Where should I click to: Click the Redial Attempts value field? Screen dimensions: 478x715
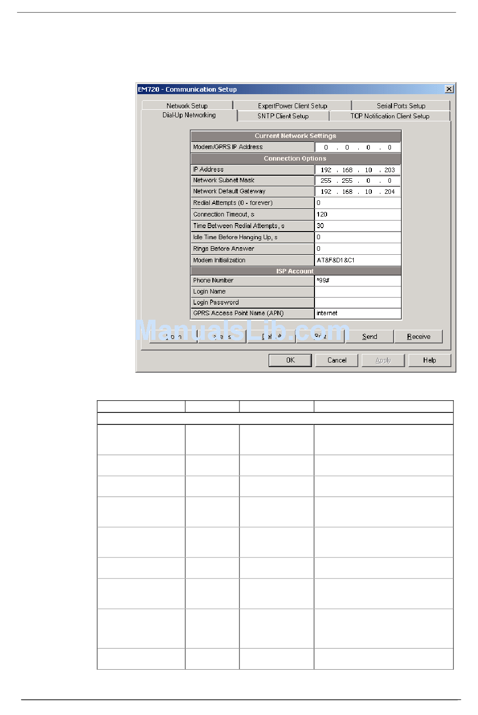(x=358, y=203)
